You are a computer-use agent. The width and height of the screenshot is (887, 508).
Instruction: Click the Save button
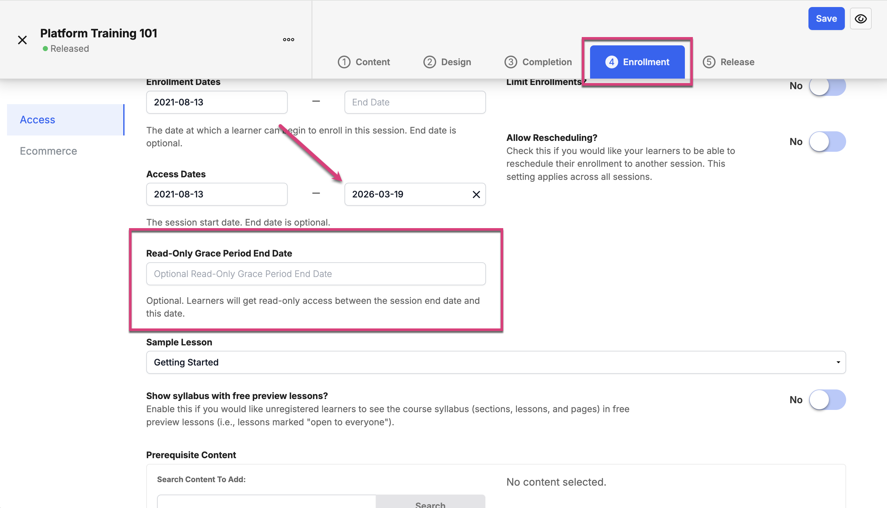click(x=826, y=19)
